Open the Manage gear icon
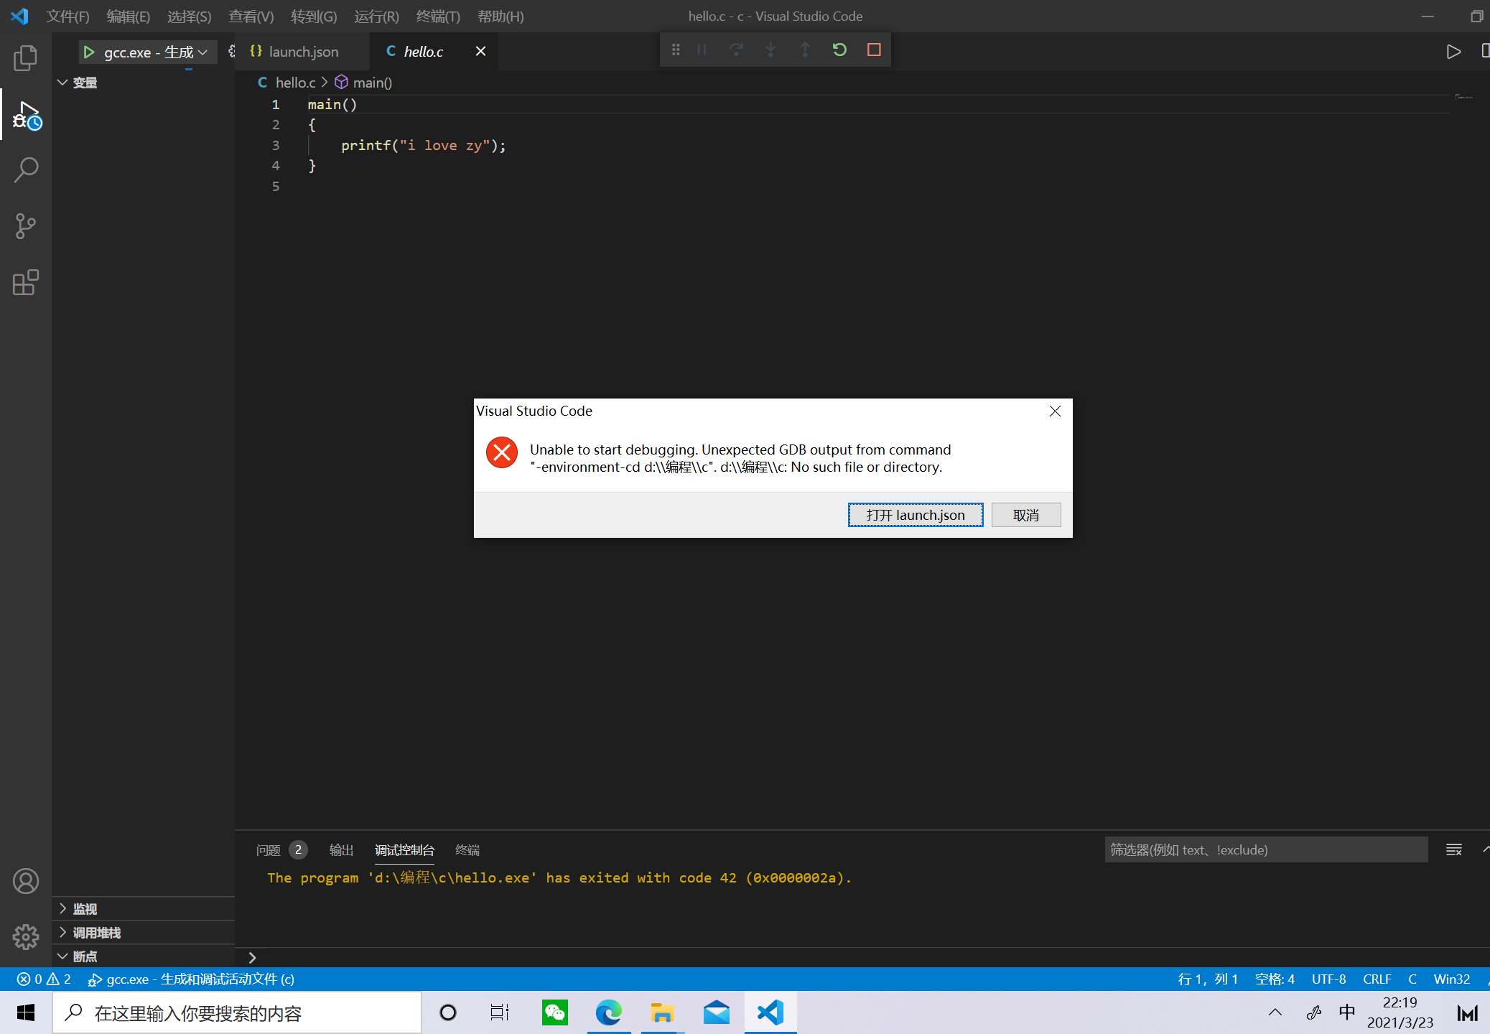 26,936
